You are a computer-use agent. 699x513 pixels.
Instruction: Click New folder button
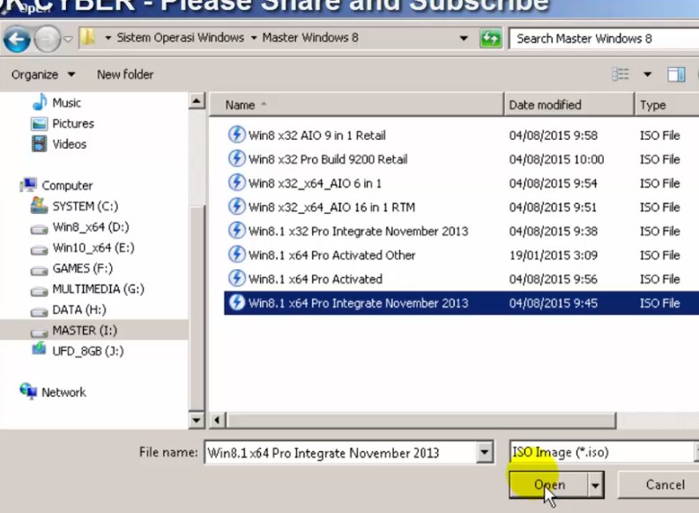coord(125,74)
